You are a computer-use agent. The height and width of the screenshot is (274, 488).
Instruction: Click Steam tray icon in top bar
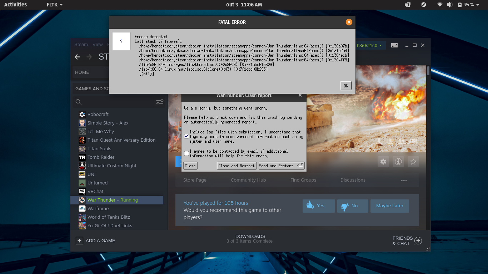pos(423,5)
